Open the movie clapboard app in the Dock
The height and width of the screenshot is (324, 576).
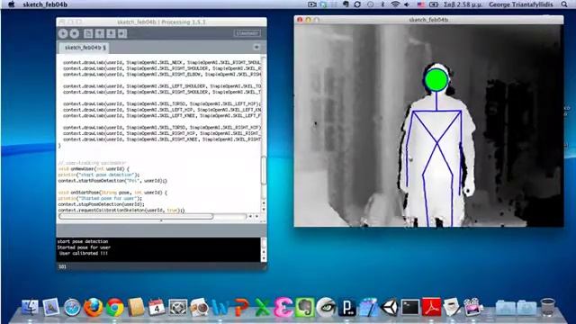(472, 307)
